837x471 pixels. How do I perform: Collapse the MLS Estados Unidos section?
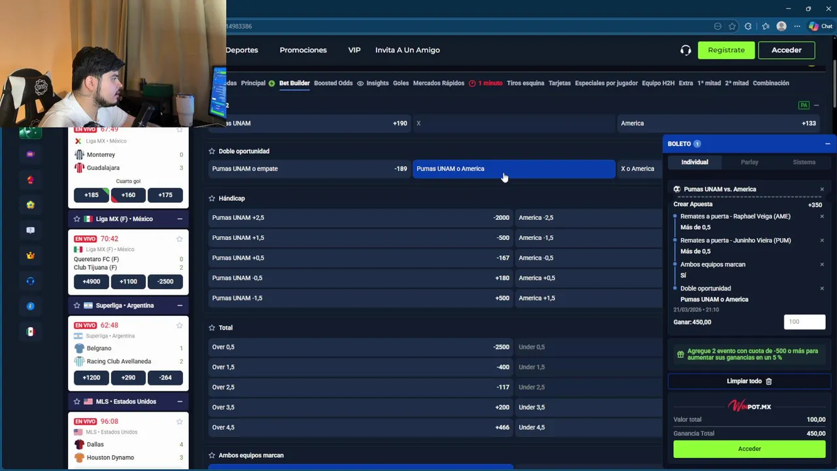(180, 402)
